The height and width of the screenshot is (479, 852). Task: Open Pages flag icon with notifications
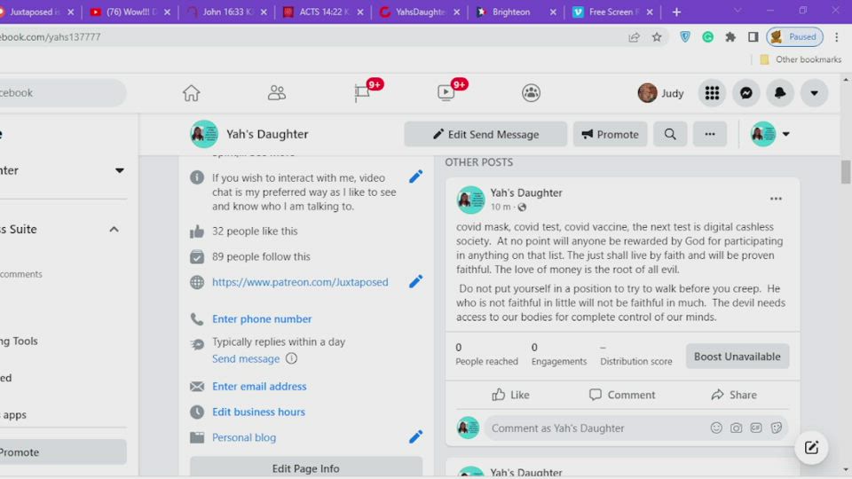(x=362, y=93)
